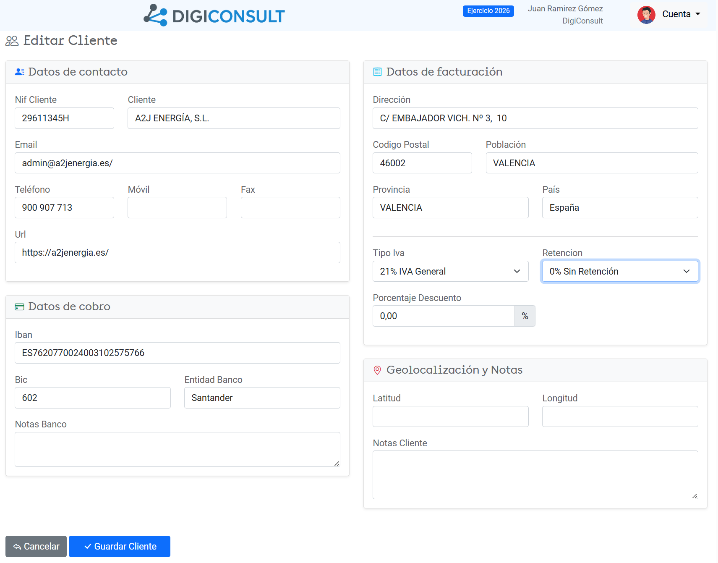
Task: Click the Porcentaje Descuento field
Action: coord(444,316)
